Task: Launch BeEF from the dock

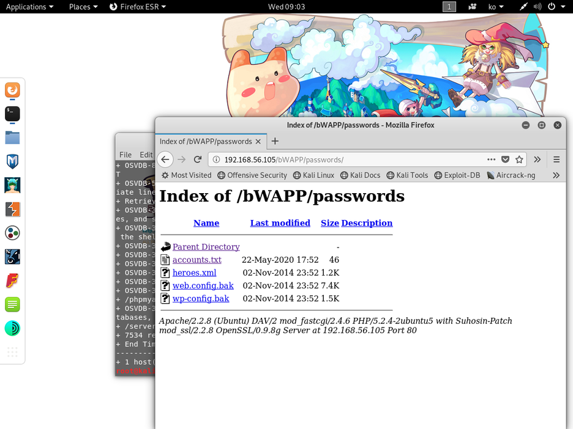Action: pos(12,257)
